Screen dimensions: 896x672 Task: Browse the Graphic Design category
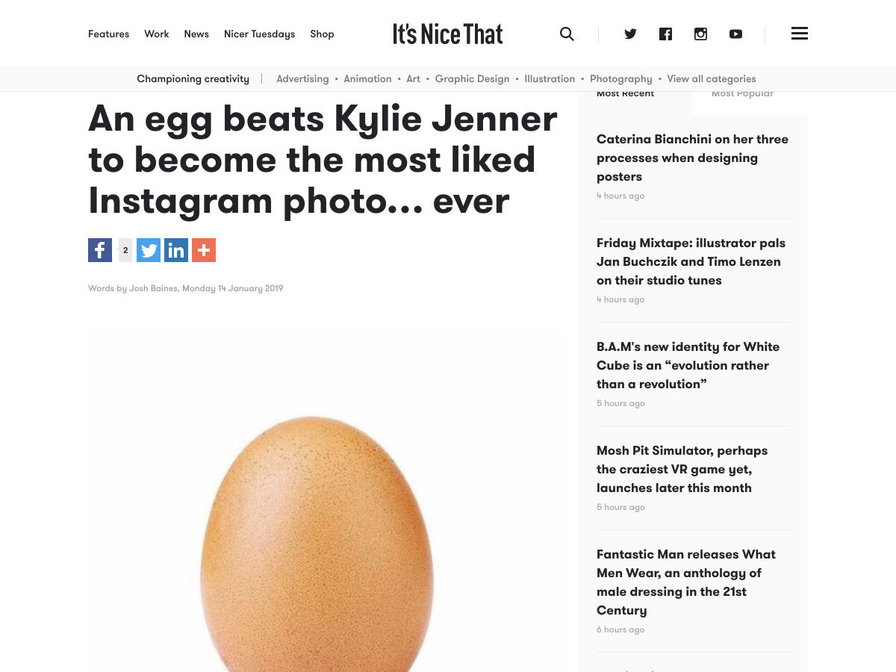[472, 78]
